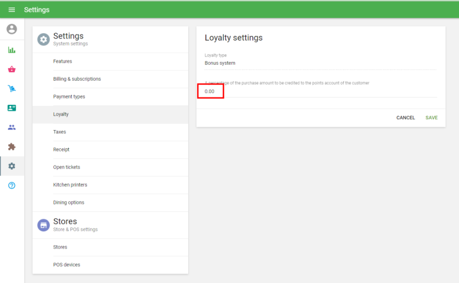Open the Integrations puzzle piece icon

(x=11, y=147)
